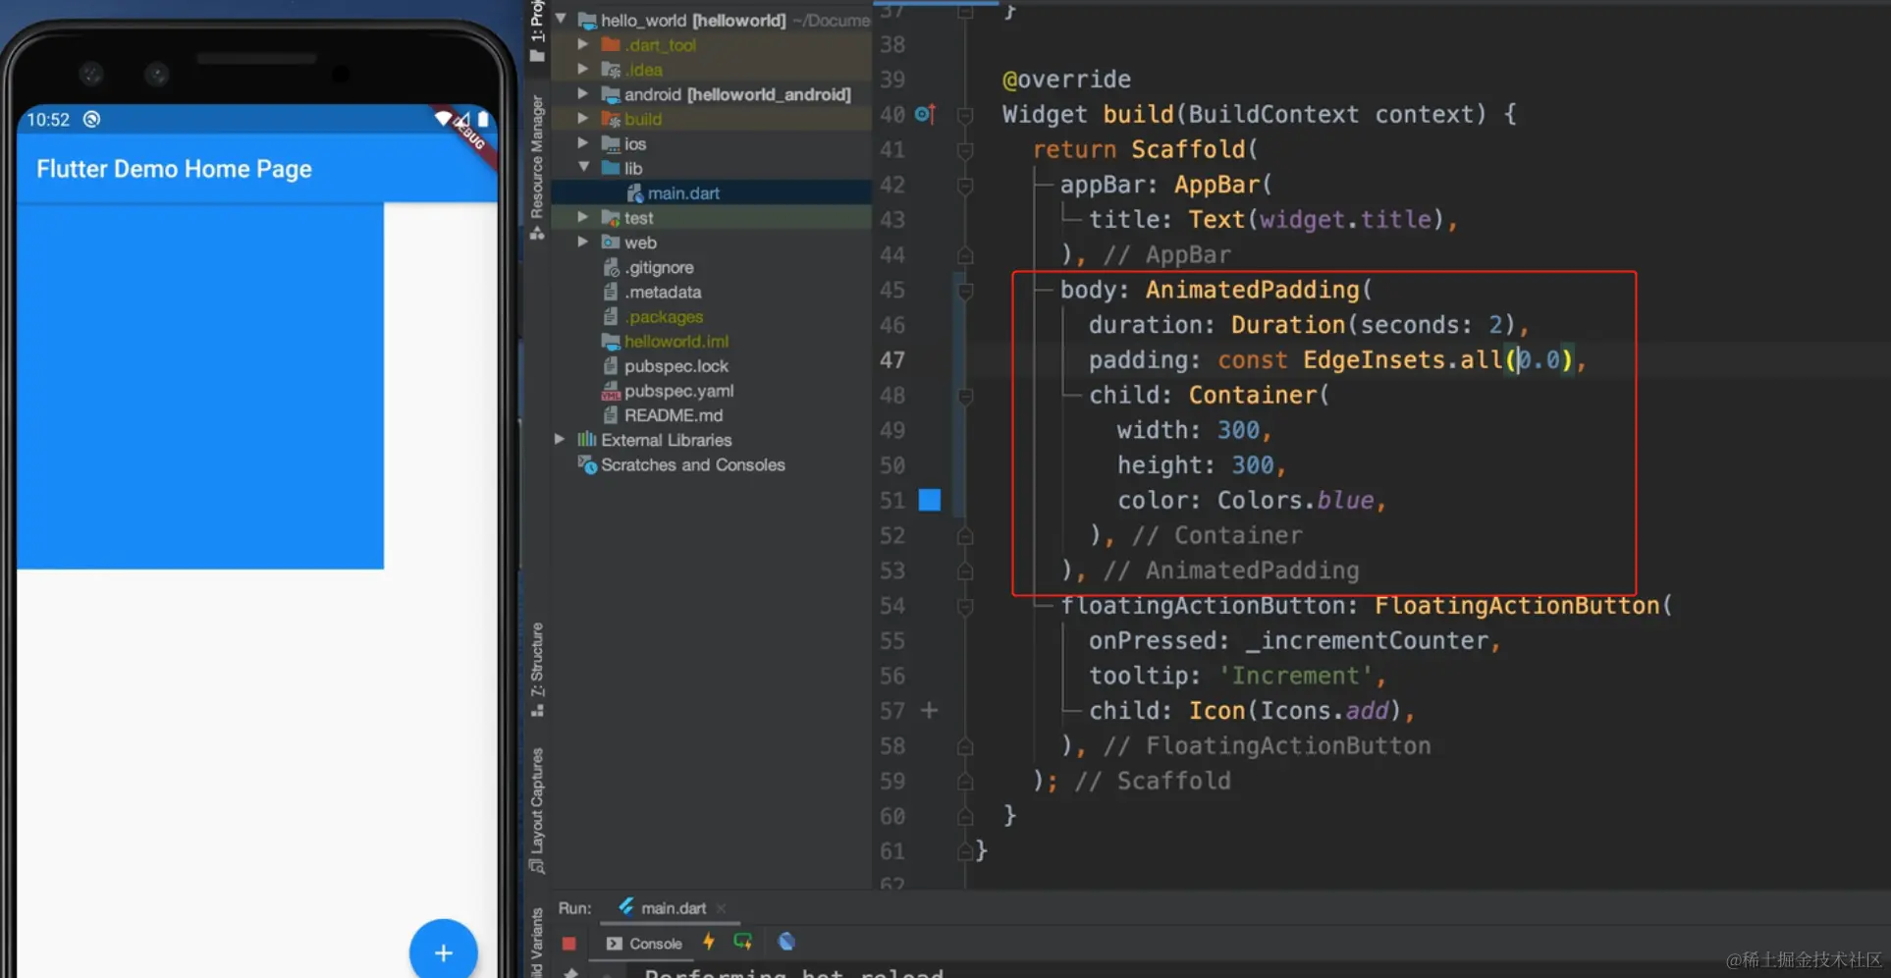
Task: Click the blue color swatch on line 51
Action: (x=930, y=500)
